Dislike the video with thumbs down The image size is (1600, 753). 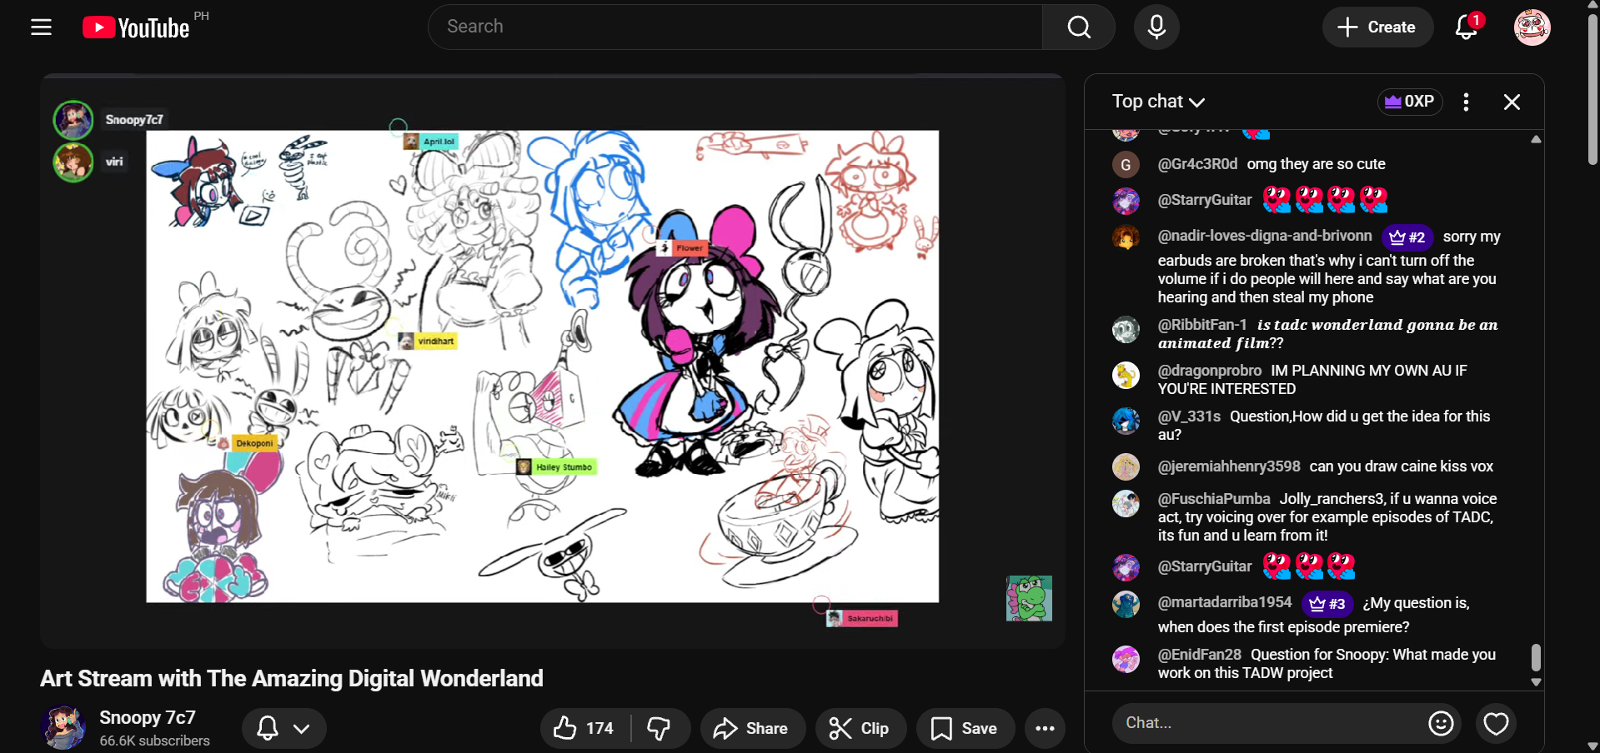(660, 728)
